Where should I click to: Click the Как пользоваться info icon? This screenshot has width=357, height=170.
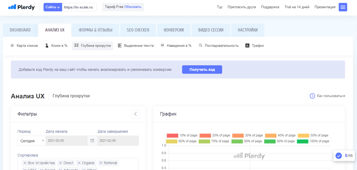pos(312,96)
